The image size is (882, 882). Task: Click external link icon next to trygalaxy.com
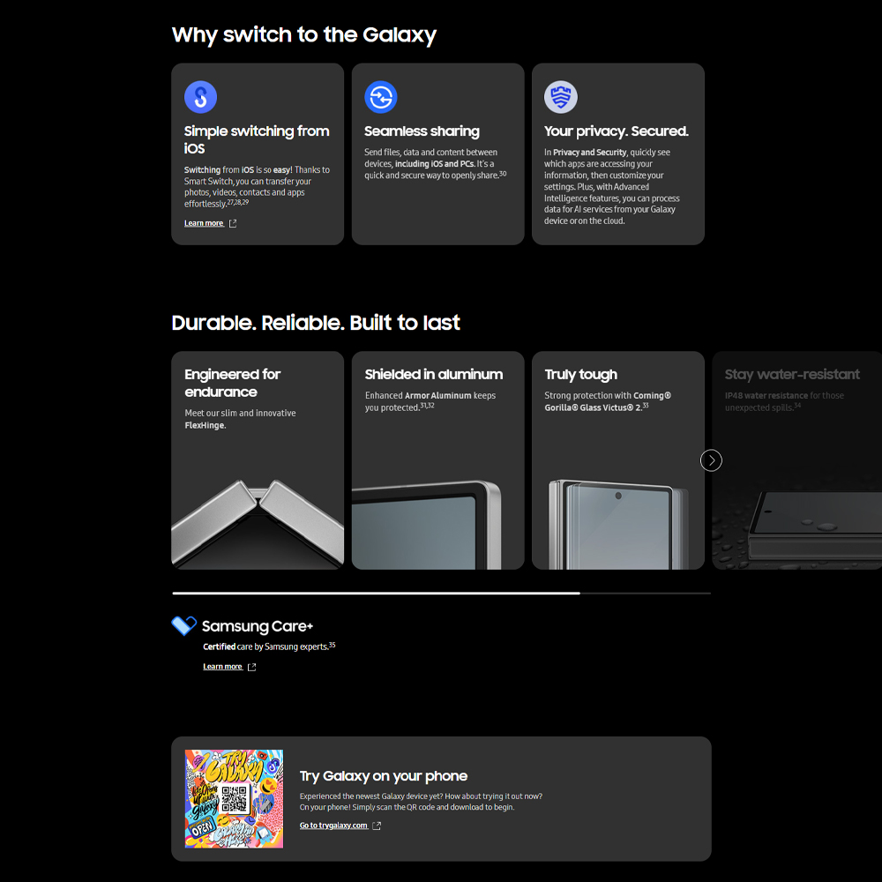tap(377, 826)
